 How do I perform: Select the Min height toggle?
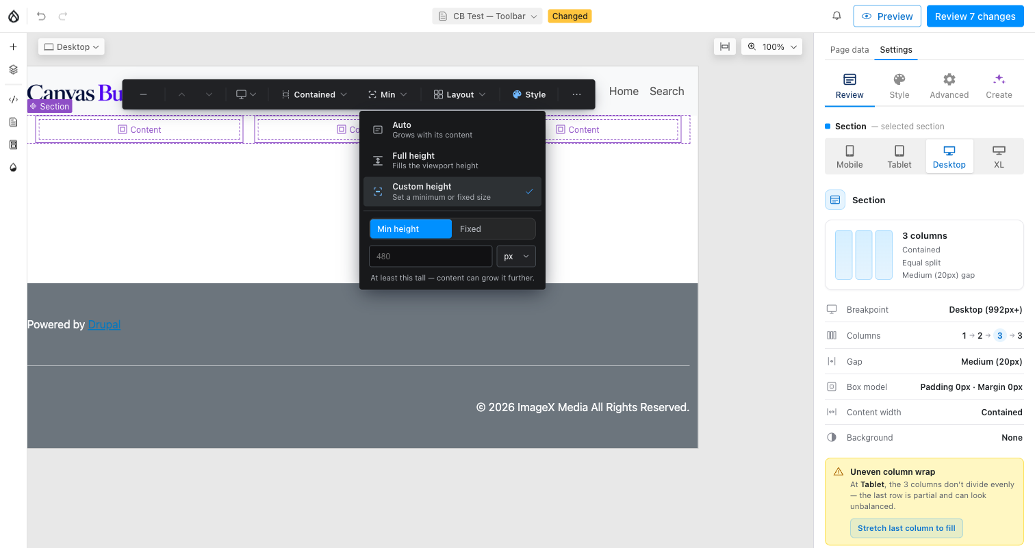411,229
